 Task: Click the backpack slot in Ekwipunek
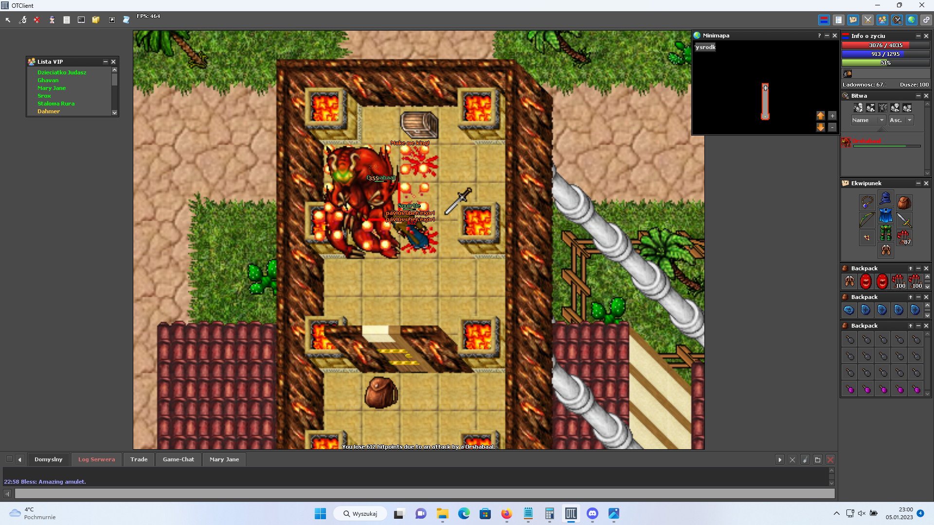[x=904, y=202]
